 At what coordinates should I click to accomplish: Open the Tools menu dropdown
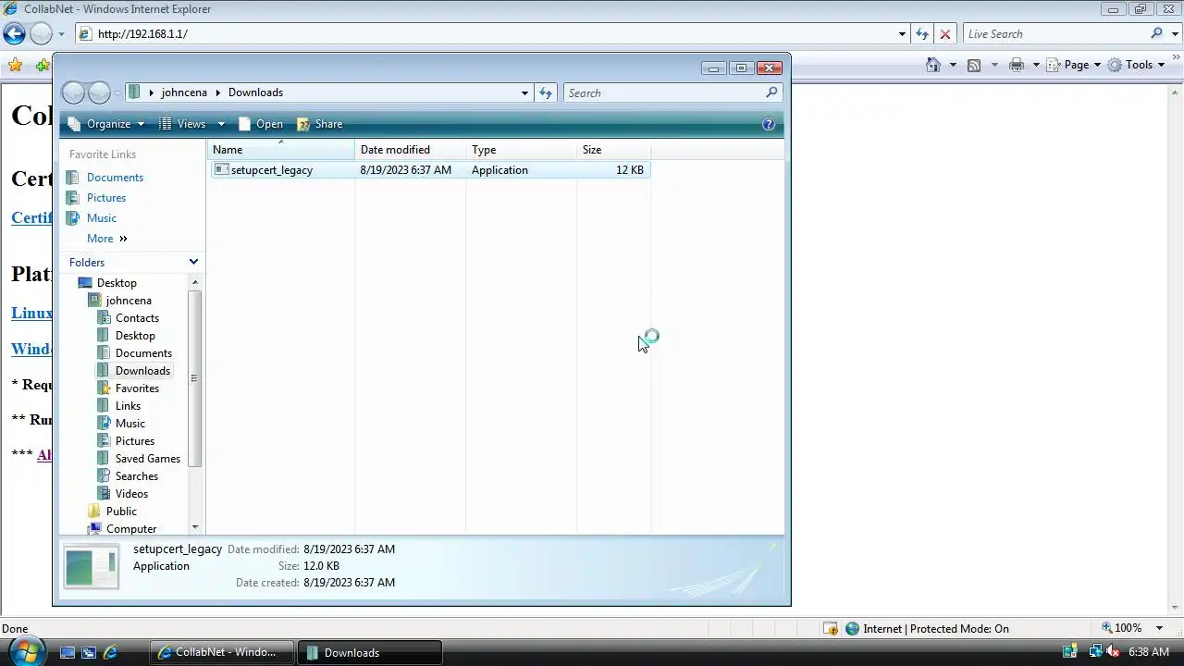point(1135,65)
